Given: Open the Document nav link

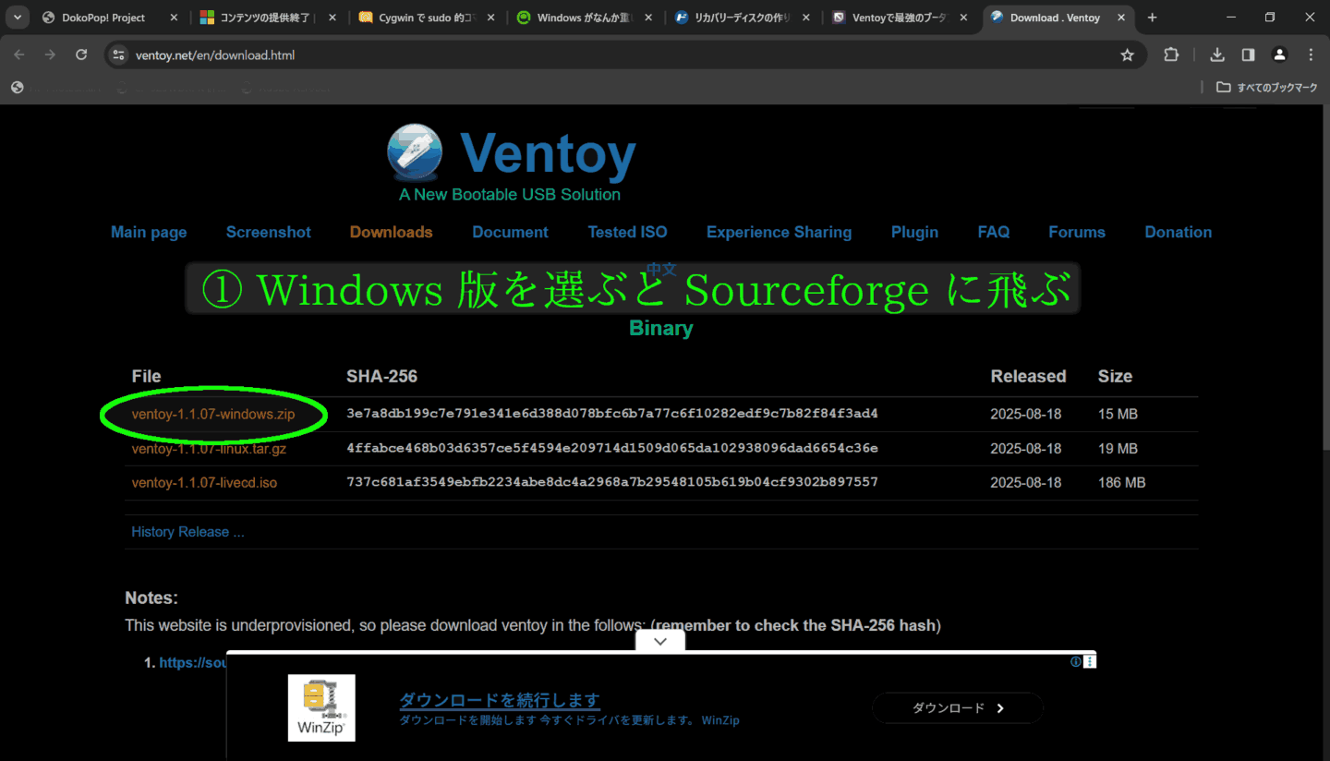Looking at the screenshot, I should tap(510, 232).
